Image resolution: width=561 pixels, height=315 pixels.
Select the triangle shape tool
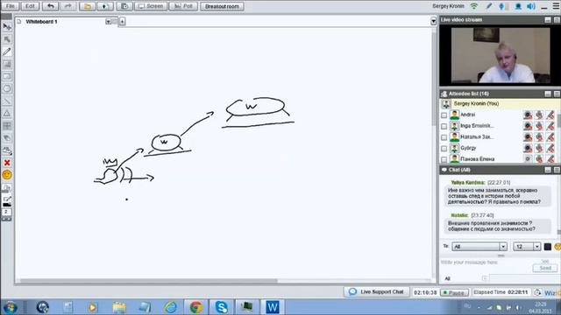coord(7,114)
